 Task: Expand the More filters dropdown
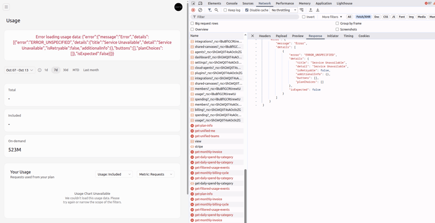pyautogui.click(x=332, y=17)
